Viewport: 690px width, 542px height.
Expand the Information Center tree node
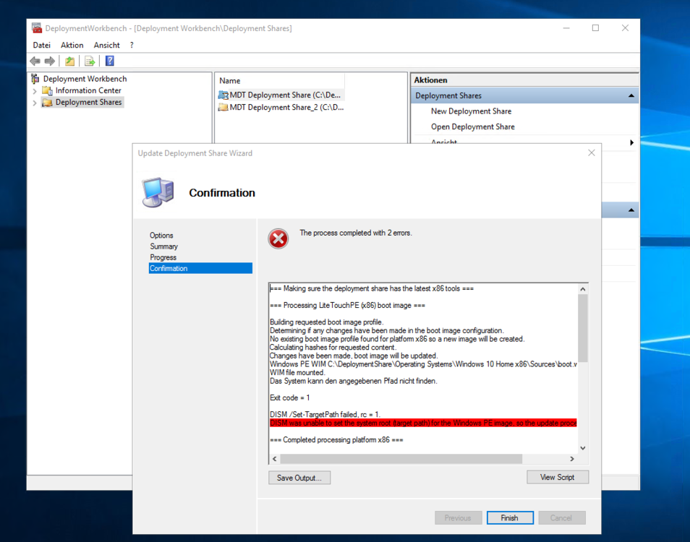35,91
